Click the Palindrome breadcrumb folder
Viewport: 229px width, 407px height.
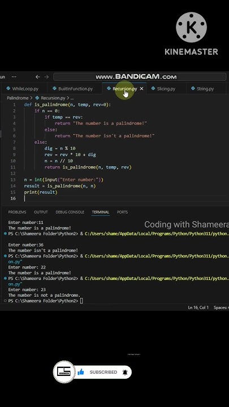[x=18, y=98]
